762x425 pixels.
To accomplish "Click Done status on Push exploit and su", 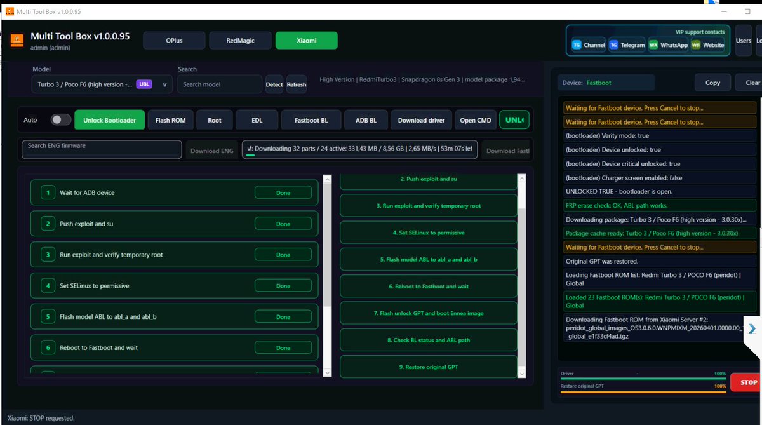I will click(x=283, y=224).
